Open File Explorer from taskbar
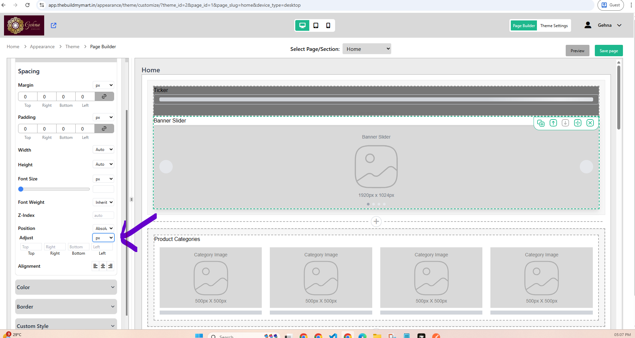This screenshot has height=338, width=635. (x=377, y=336)
